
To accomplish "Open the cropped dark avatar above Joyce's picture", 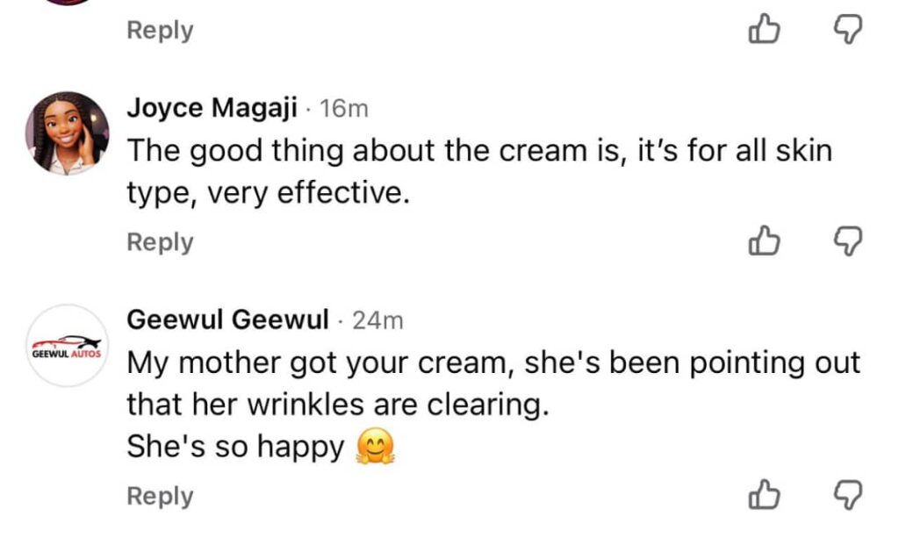I will pyautogui.click(x=67, y=3).
